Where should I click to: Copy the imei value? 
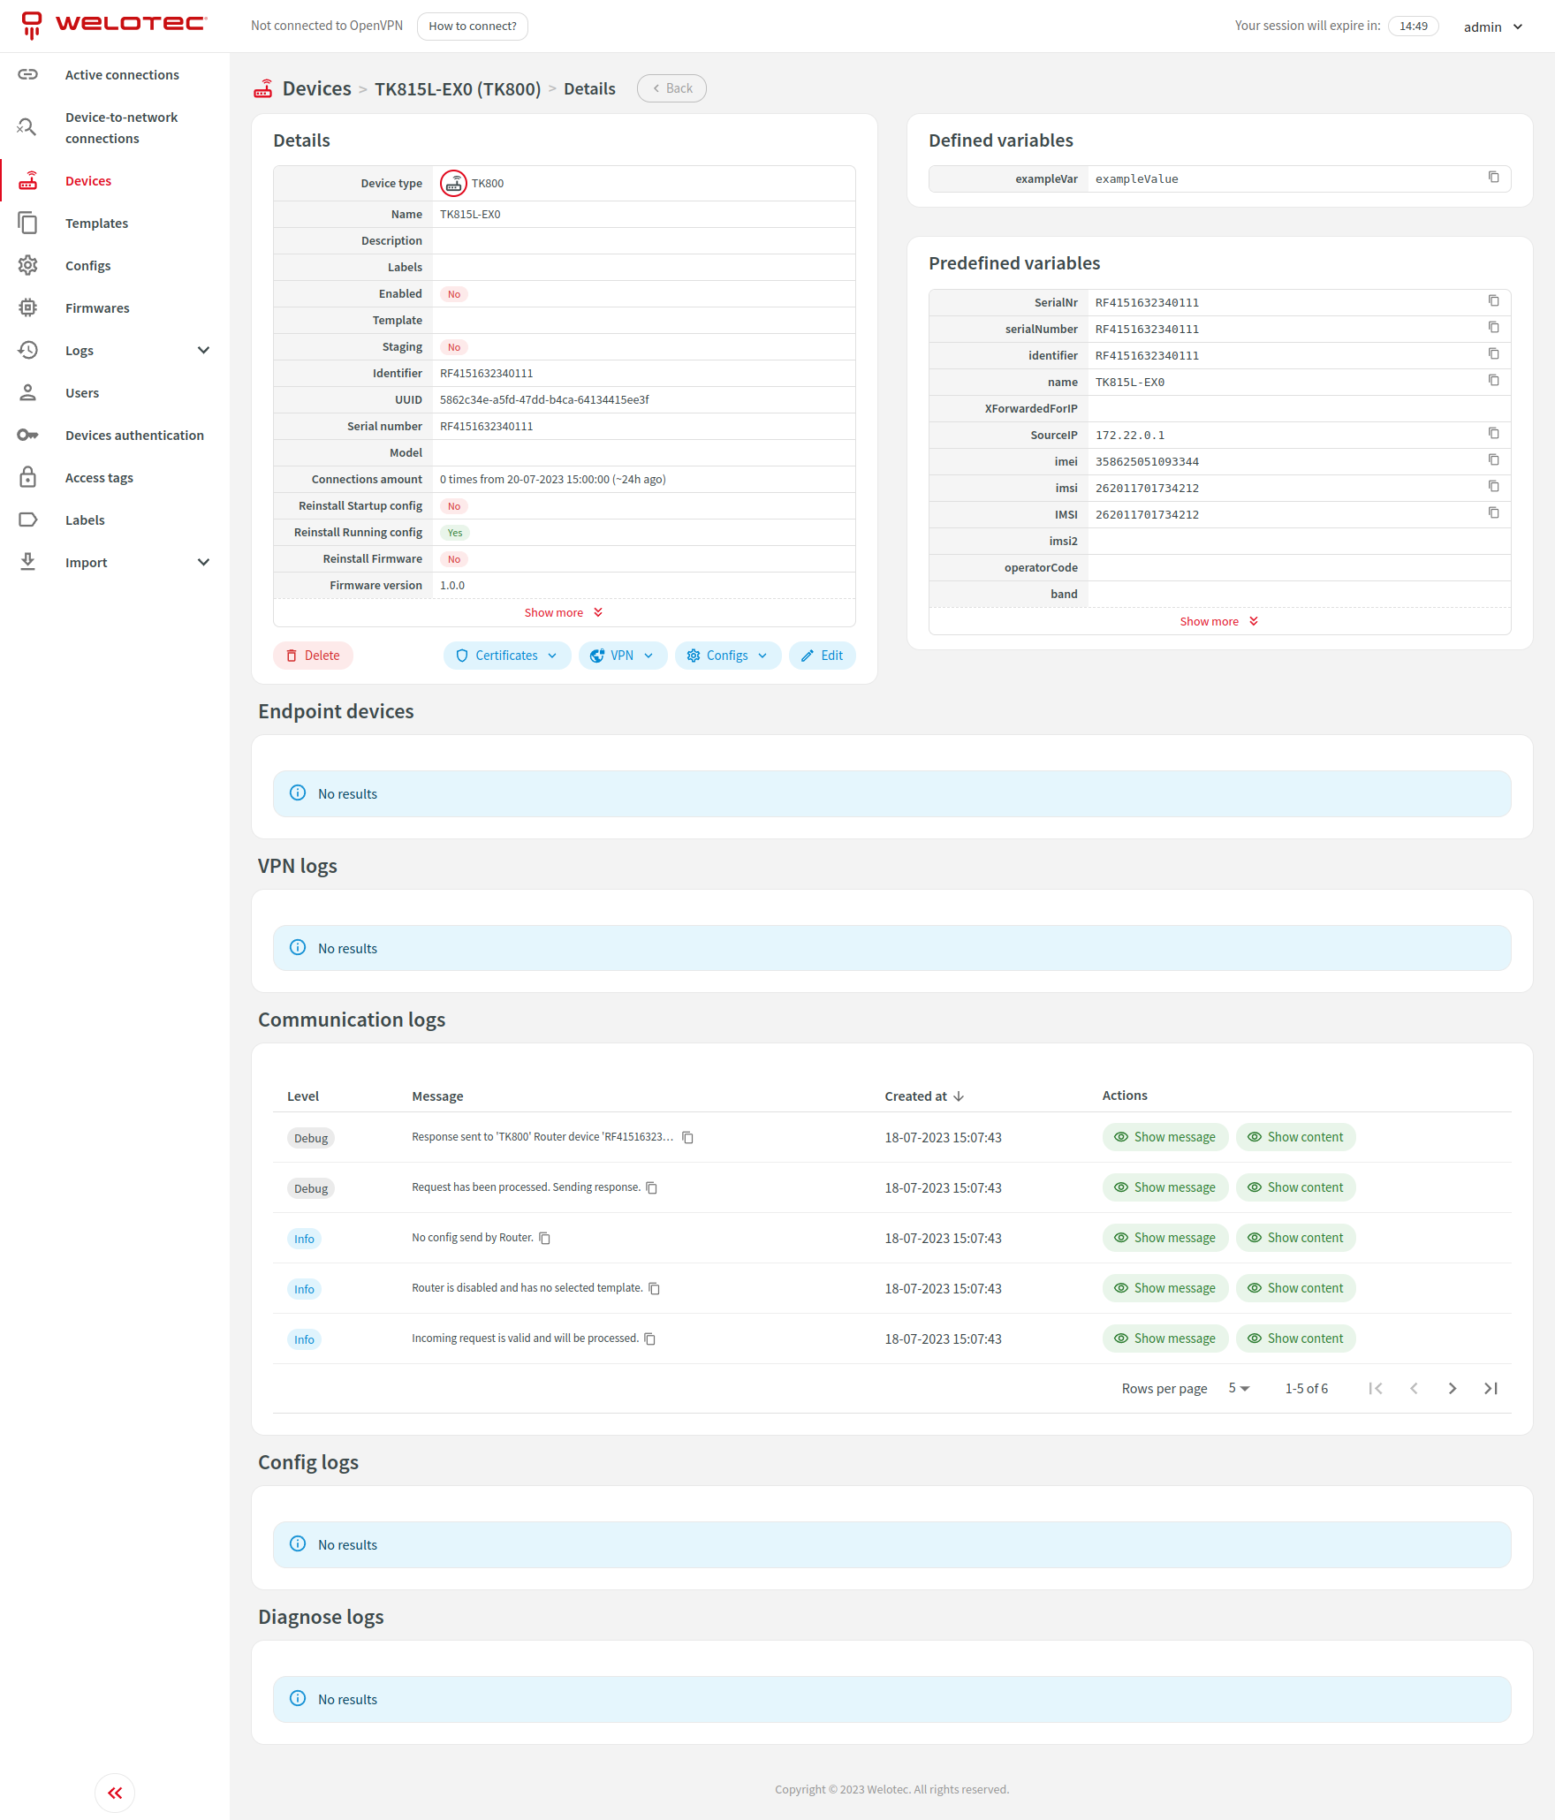pos(1494,460)
